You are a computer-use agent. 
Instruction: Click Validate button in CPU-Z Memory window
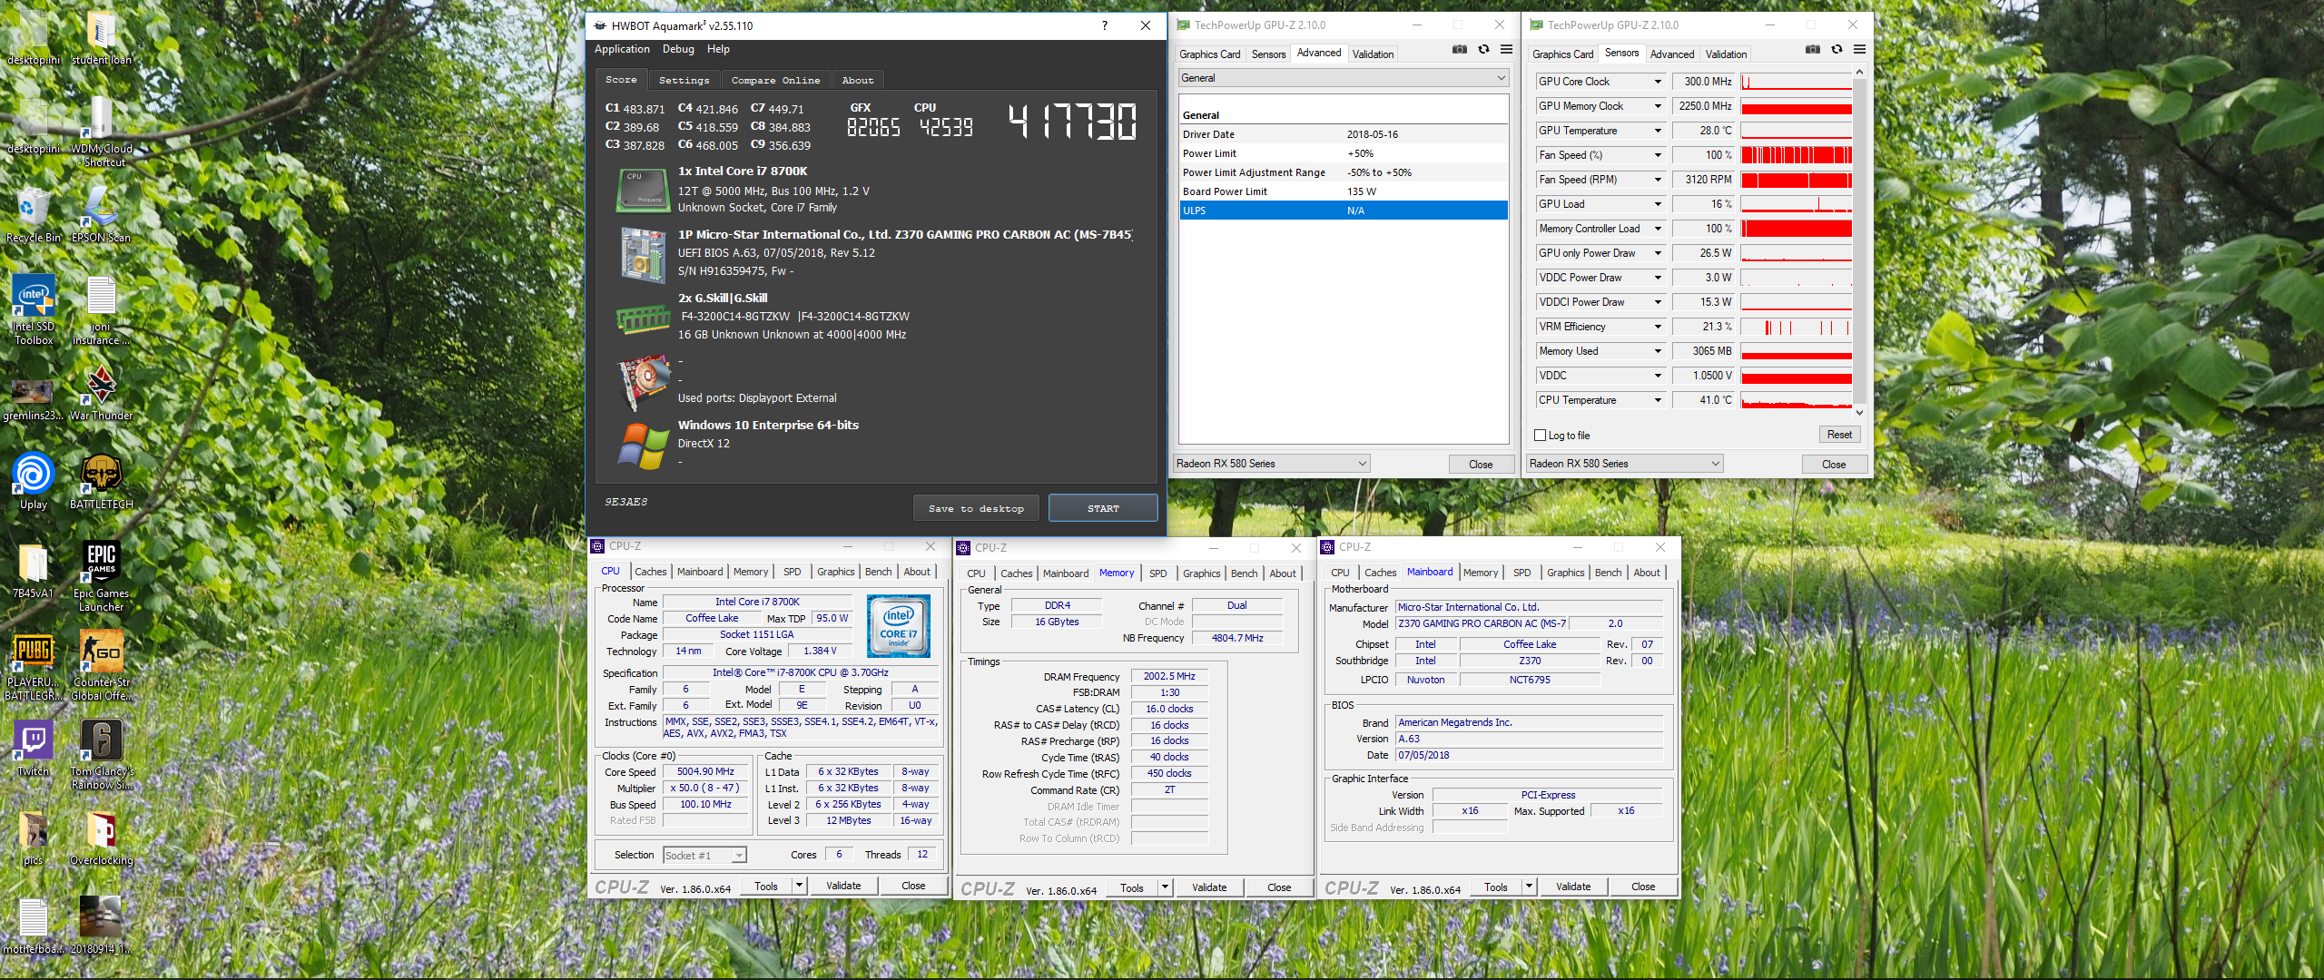(1208, 887)
